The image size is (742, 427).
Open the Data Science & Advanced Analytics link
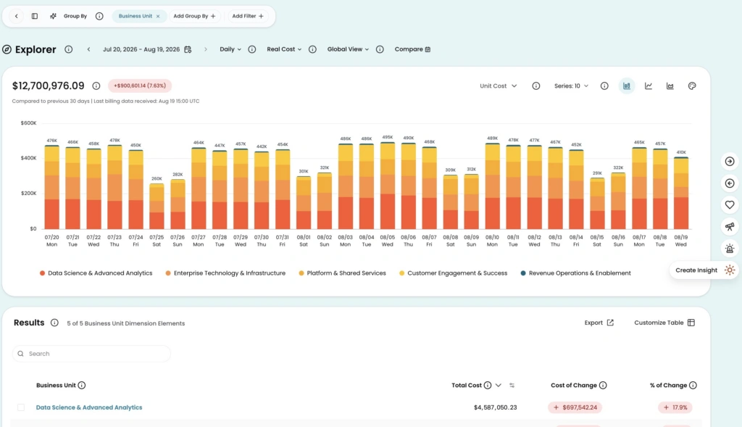pos(89,407)
